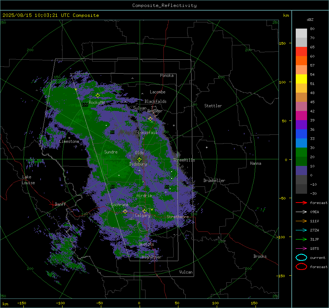
Task: Click the cyan current ellipse legend icon
Action: (301, 257)
